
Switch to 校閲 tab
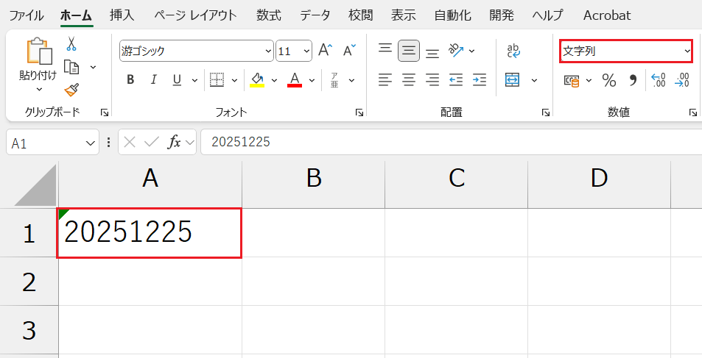point(361,15)
